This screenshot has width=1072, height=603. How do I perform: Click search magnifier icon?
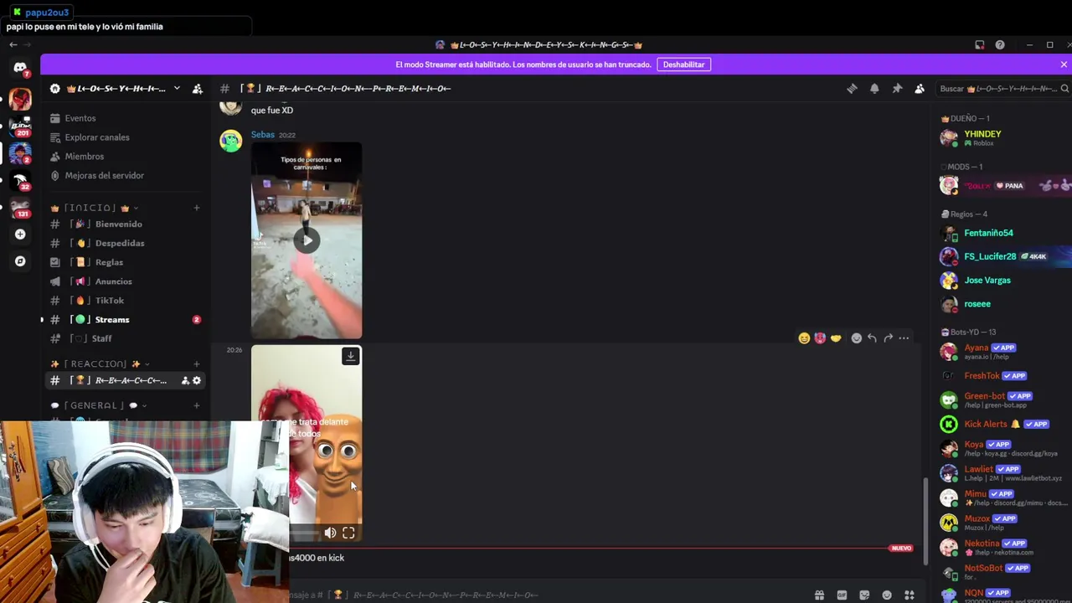pos(1064,89)
